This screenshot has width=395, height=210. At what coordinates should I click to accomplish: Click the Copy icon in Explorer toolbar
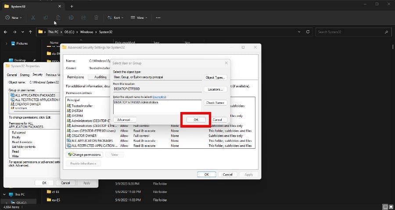(46, 17)
